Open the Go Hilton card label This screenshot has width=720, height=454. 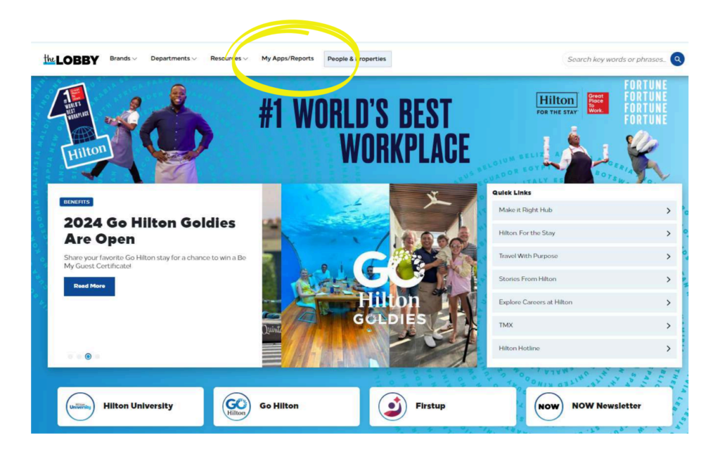[x=279, y=406]
